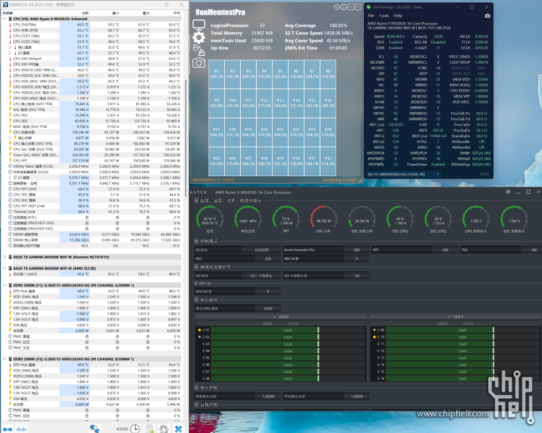The image size is (542, 433).
Task: Collapse ASTER 核心部分 section
Action: [x=197, y=300]
